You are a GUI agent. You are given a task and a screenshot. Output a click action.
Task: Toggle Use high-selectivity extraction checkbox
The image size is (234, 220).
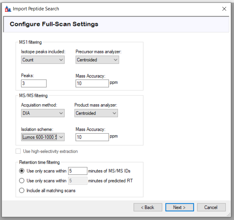tap(19, 151)
